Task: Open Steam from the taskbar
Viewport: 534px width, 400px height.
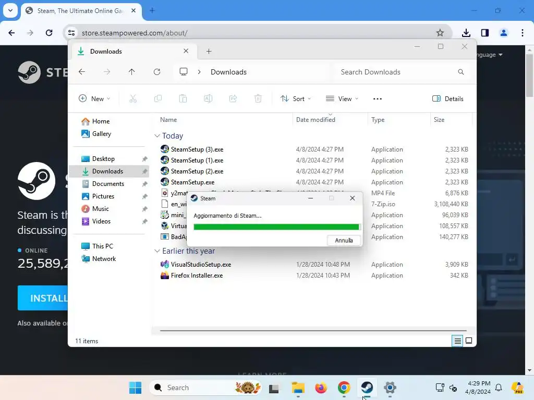Action: coord(367,387)
